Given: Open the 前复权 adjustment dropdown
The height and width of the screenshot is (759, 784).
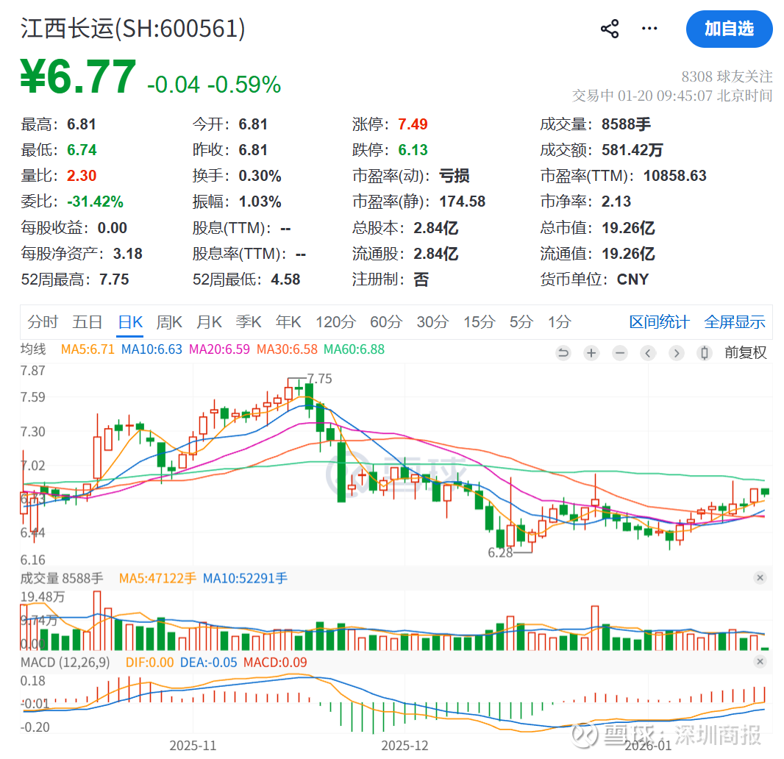Looking at the screenshot, I should (745, 352).
